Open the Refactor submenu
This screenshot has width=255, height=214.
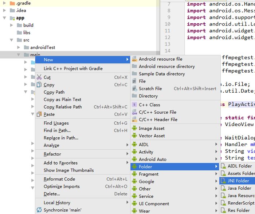52,154
